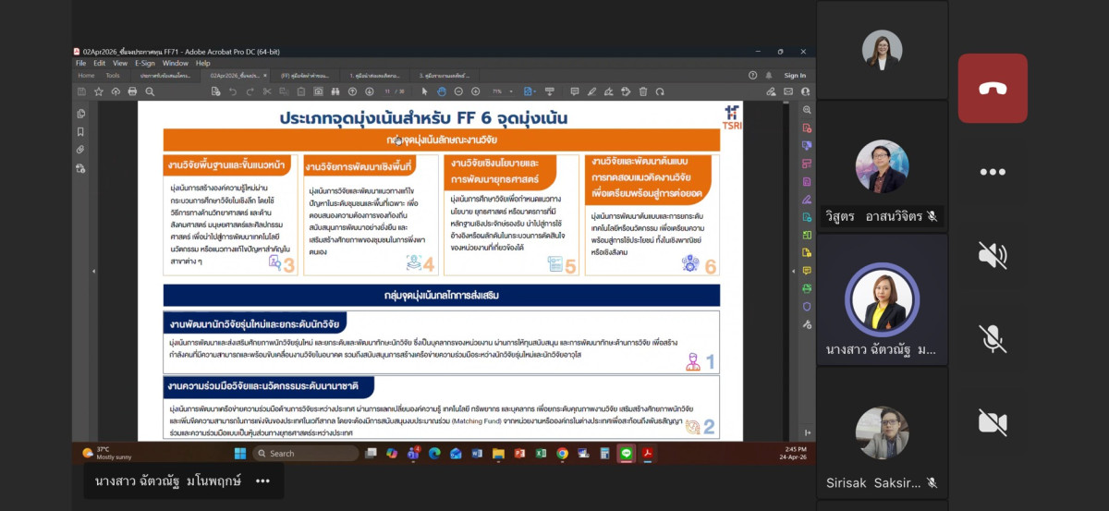Open the three-dot more options in call panel

993,172
